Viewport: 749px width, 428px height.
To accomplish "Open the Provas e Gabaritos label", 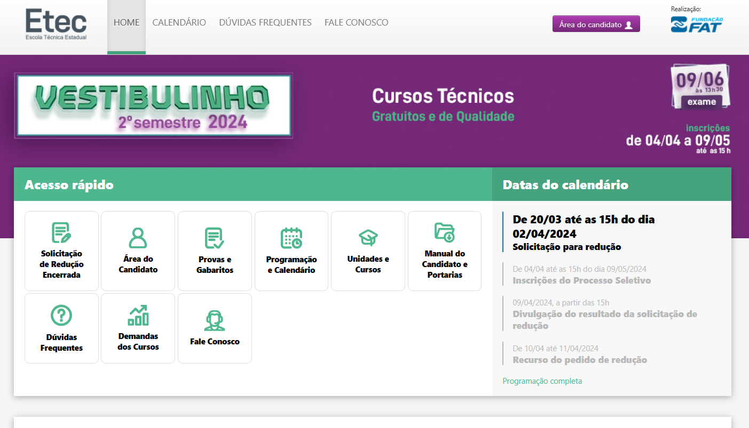I will [215, 265].
